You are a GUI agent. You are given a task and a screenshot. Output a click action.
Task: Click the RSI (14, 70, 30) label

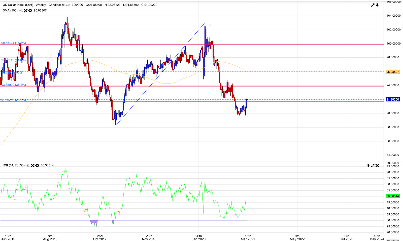(14, 166)
